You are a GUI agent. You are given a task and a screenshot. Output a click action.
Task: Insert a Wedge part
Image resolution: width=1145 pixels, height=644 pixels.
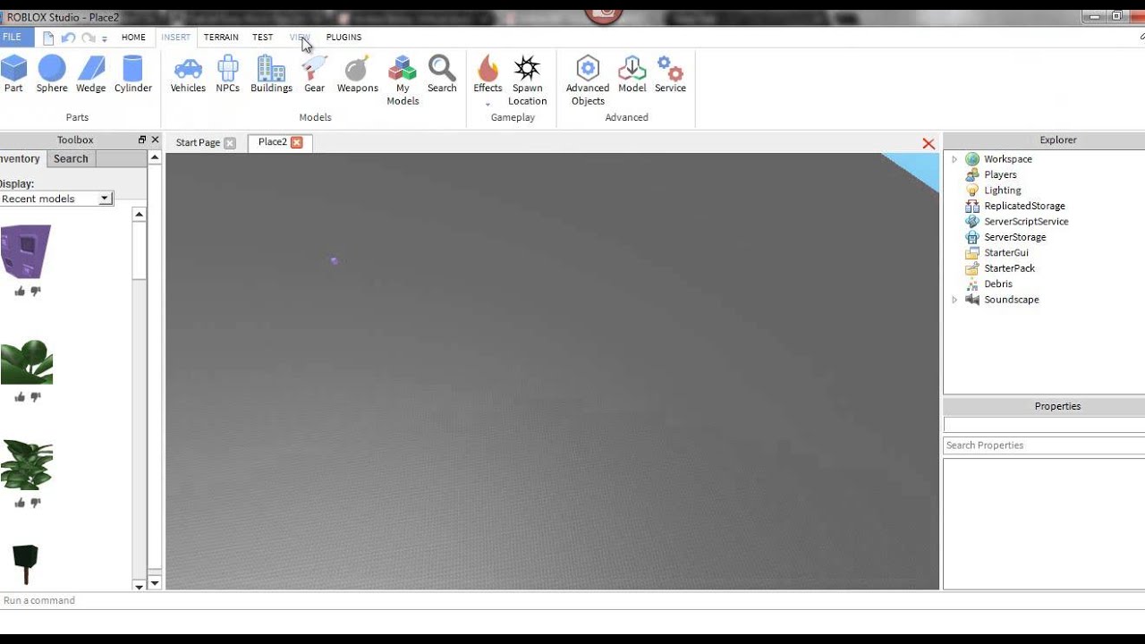tap(90, 74)
